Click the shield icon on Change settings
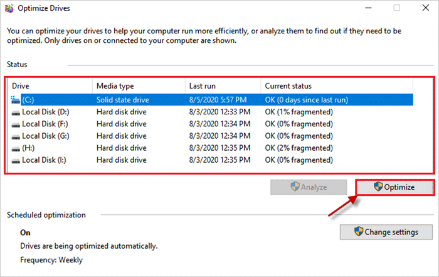Viewport: 439px width, 277px height. click(358, 231)
